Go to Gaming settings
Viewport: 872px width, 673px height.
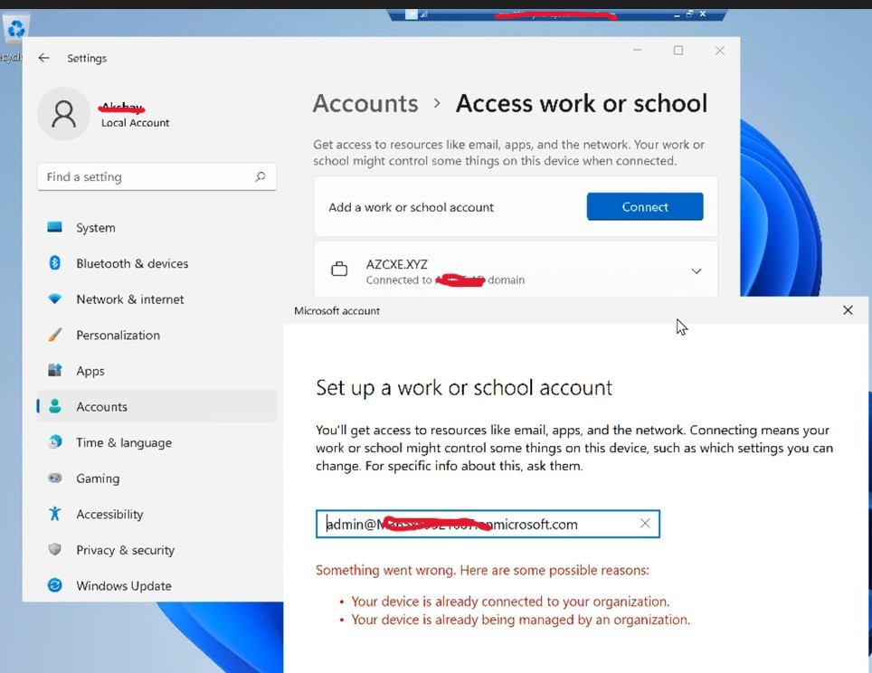(x=156, y=479)
